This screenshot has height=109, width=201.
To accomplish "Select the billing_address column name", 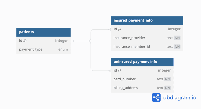I will coord(126,88).
